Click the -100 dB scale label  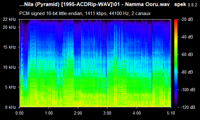coord(188,90)
